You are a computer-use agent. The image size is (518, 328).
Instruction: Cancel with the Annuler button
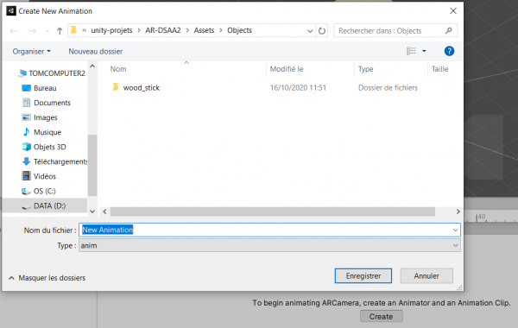click(x=426, y=276)
